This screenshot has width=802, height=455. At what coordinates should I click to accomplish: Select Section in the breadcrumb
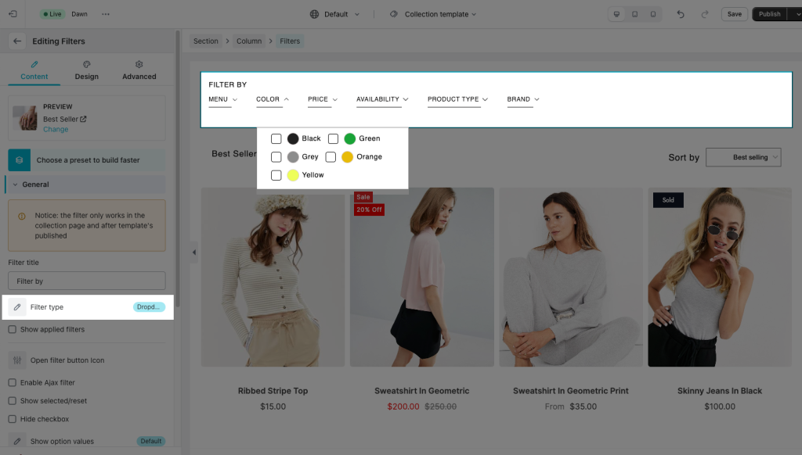(206, 41)
